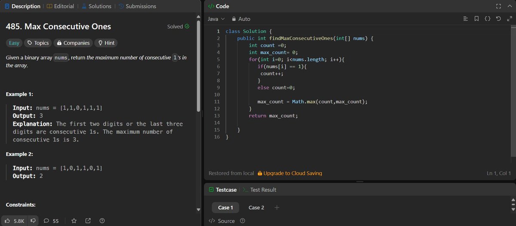Open the Test Result tab
Screen dimensions: 516x226
[260, 189]
